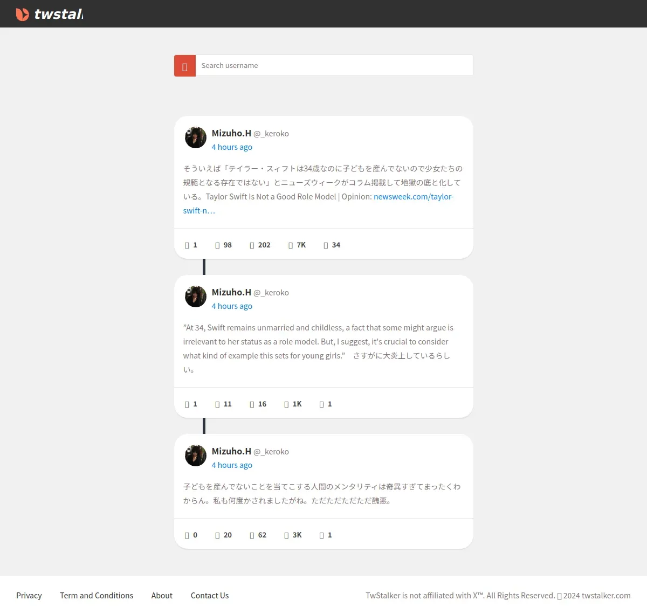Image resolution: width=647 pixels, height=614 pixels.
Task: Open Term and Conditions footer link
Action: tap(97, 595)
